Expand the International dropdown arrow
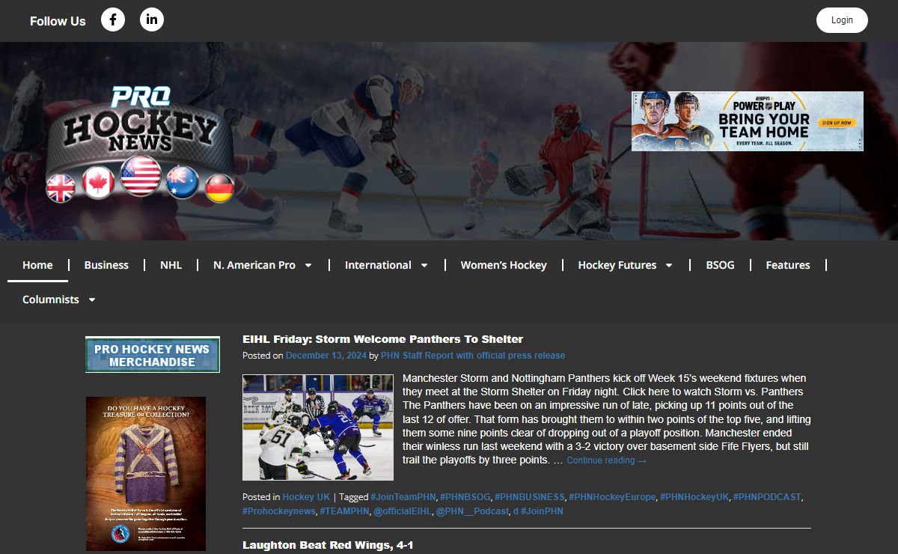This screenshot has height=554, width=898. point(424,265)
